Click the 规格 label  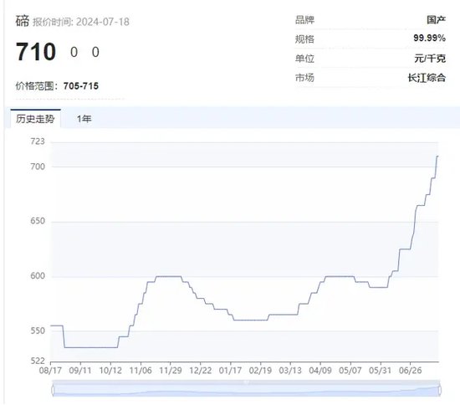(x=304, y=39)
